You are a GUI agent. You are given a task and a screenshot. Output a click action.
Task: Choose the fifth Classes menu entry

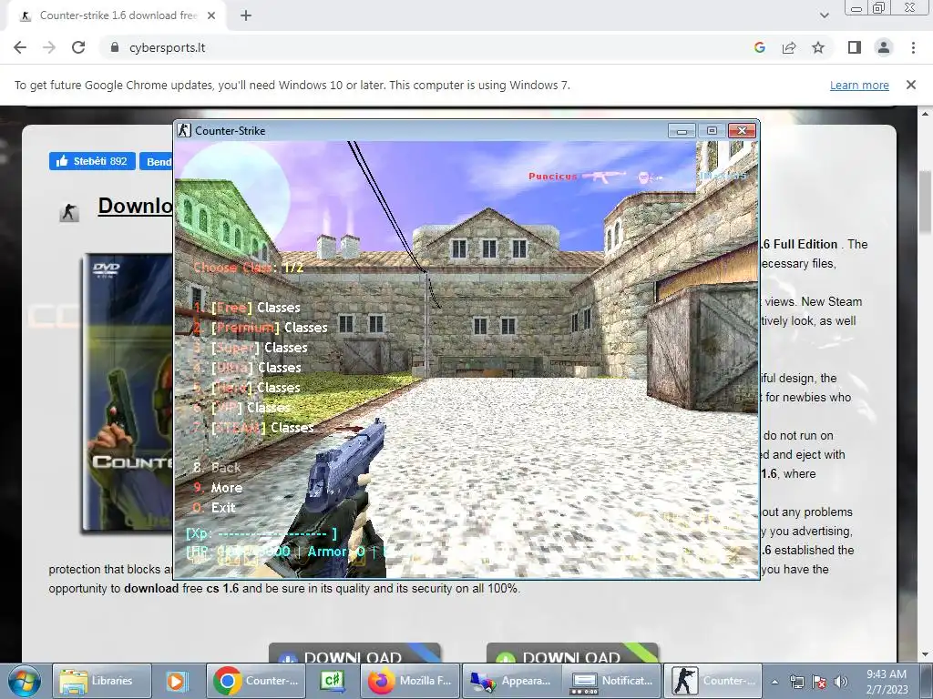coord(247,388)
